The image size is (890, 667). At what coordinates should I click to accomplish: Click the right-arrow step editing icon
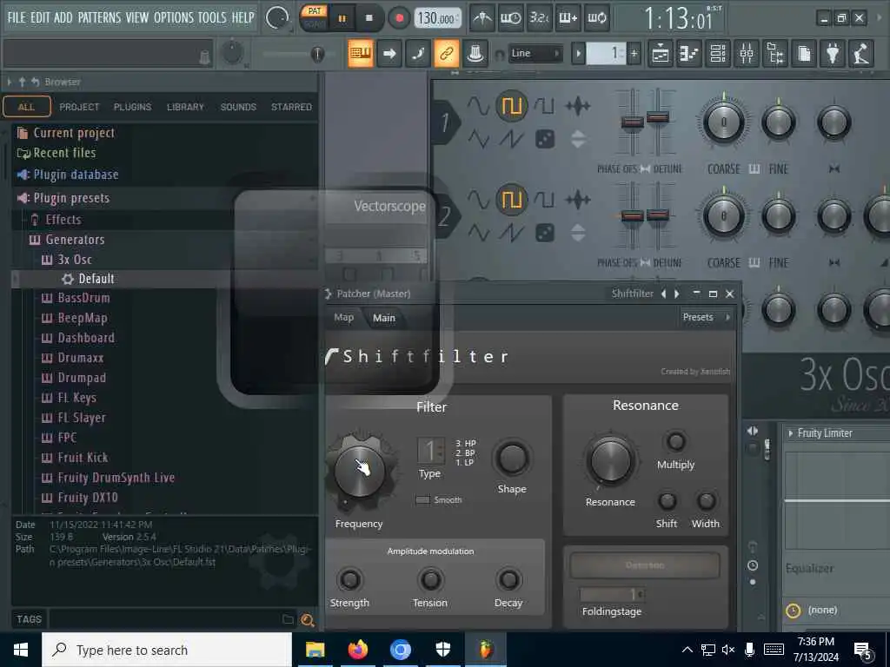389,54
